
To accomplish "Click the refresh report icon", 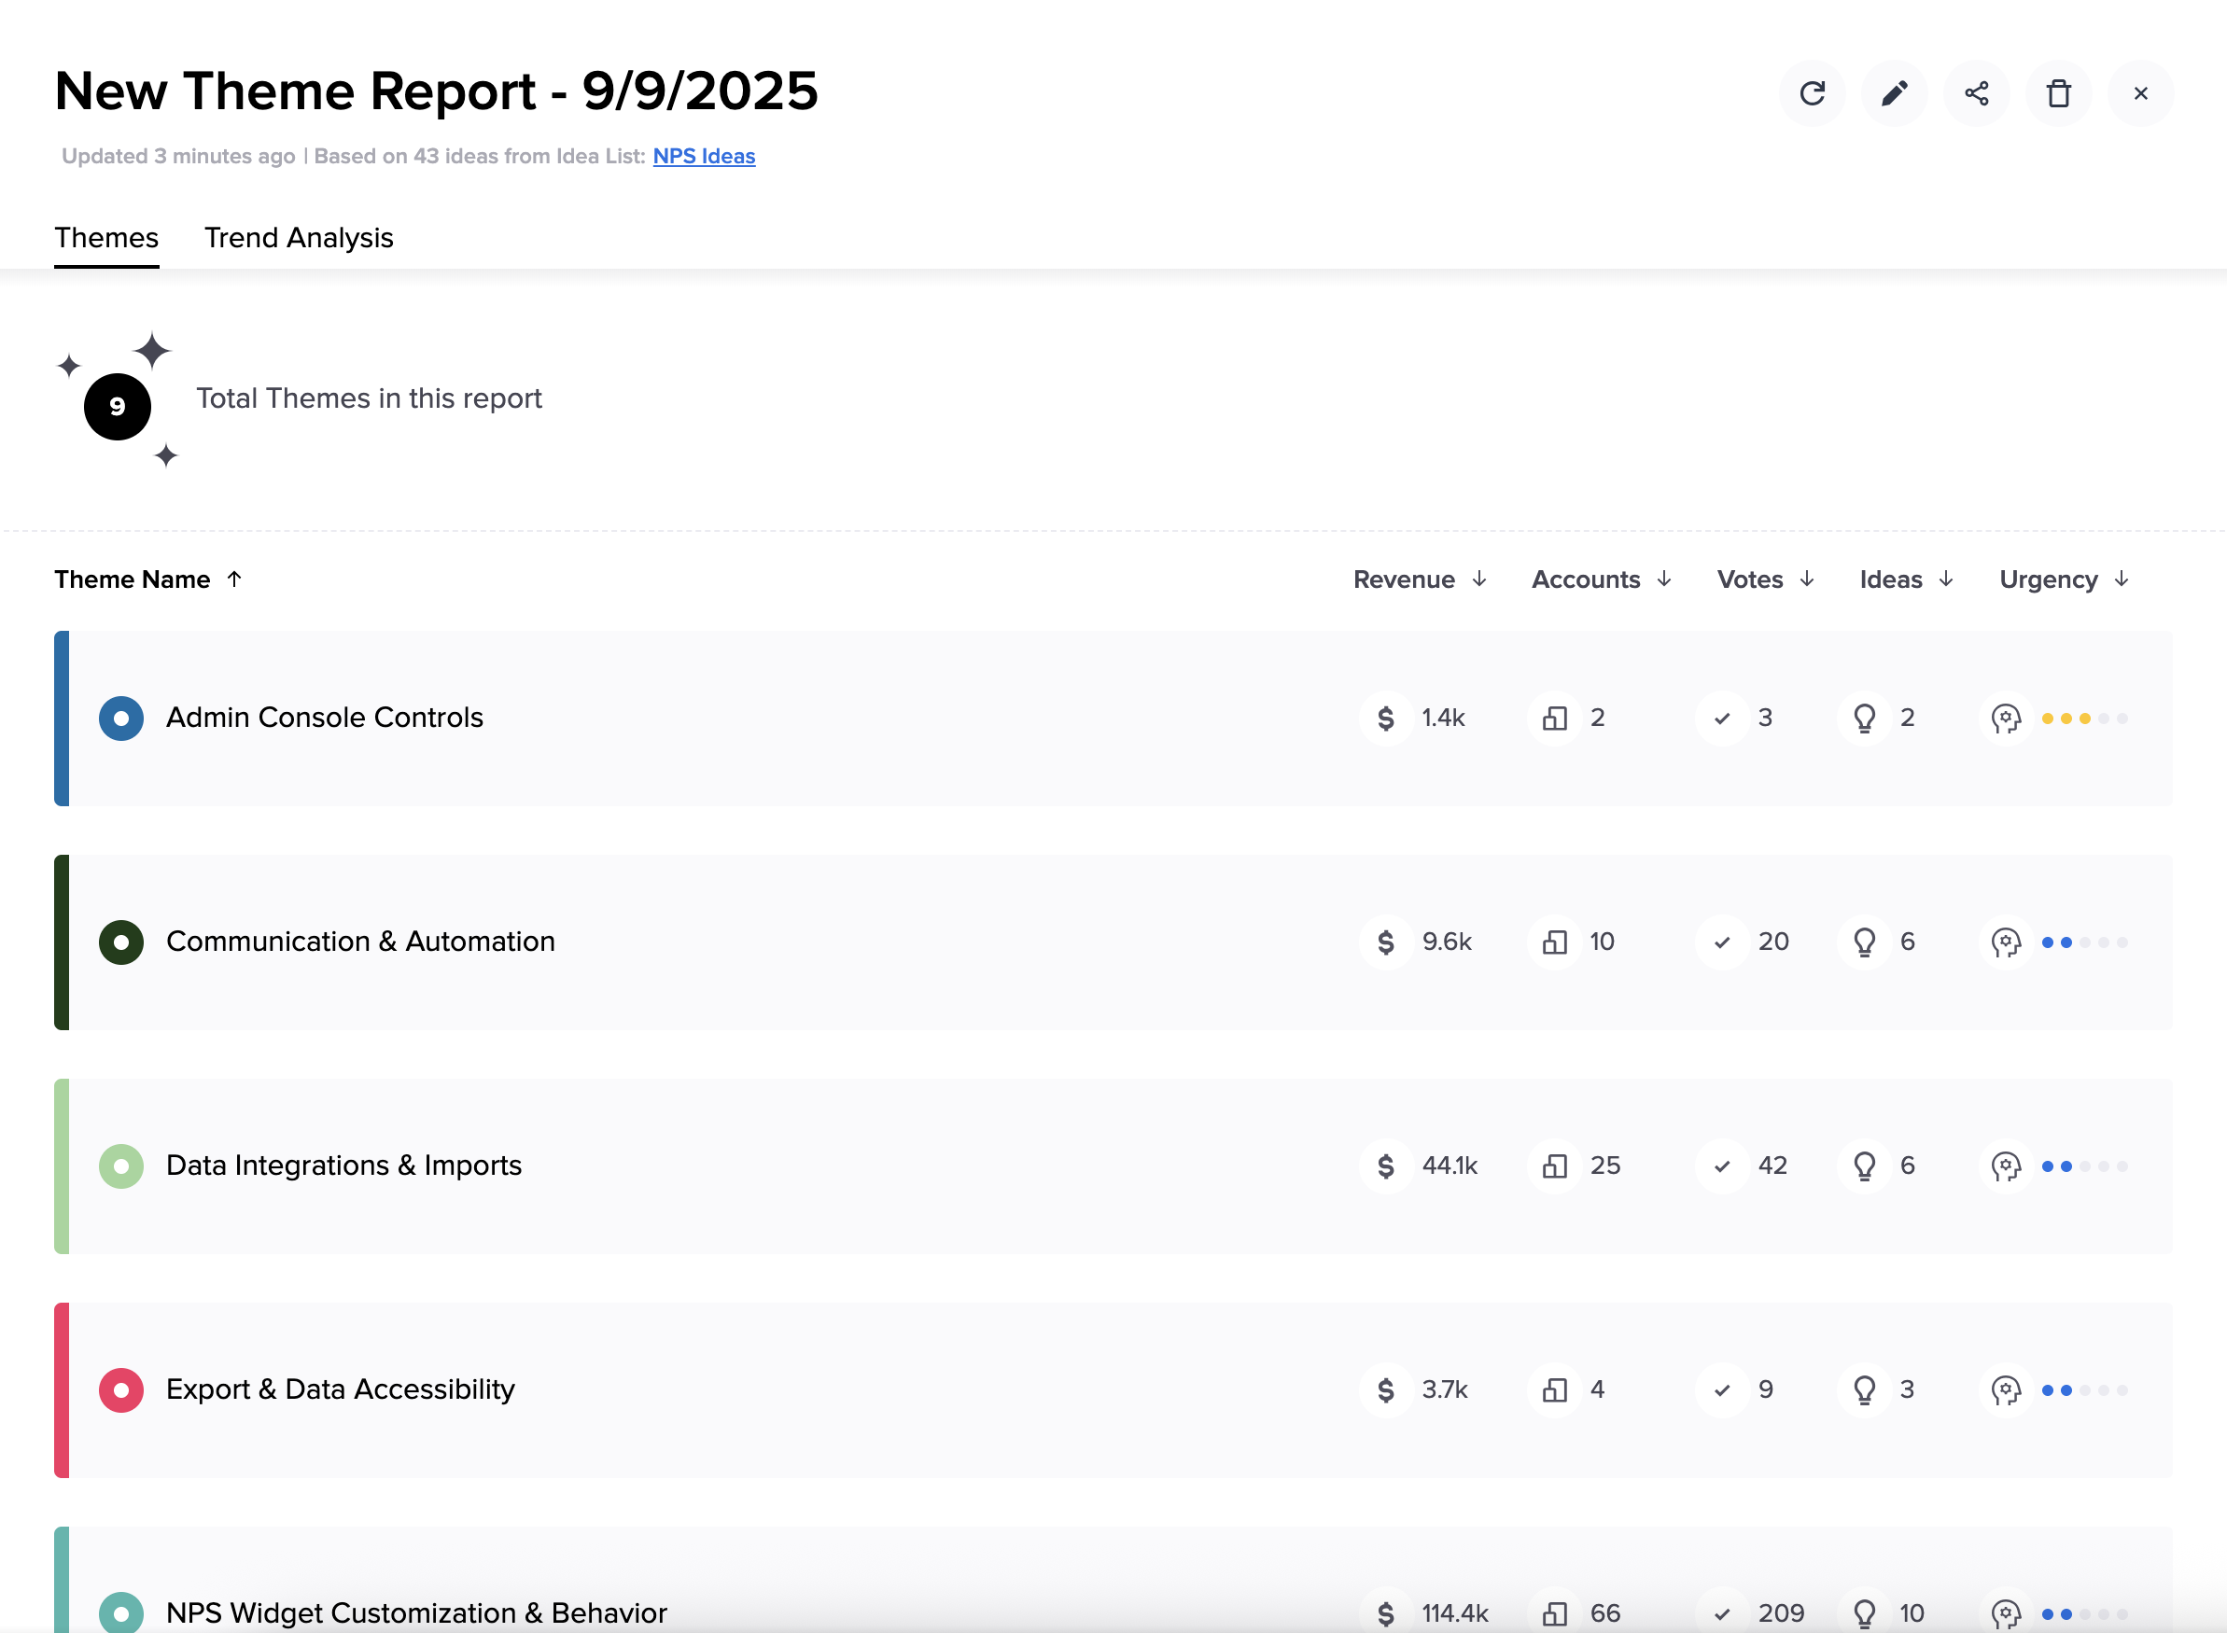I will 1812,94.
